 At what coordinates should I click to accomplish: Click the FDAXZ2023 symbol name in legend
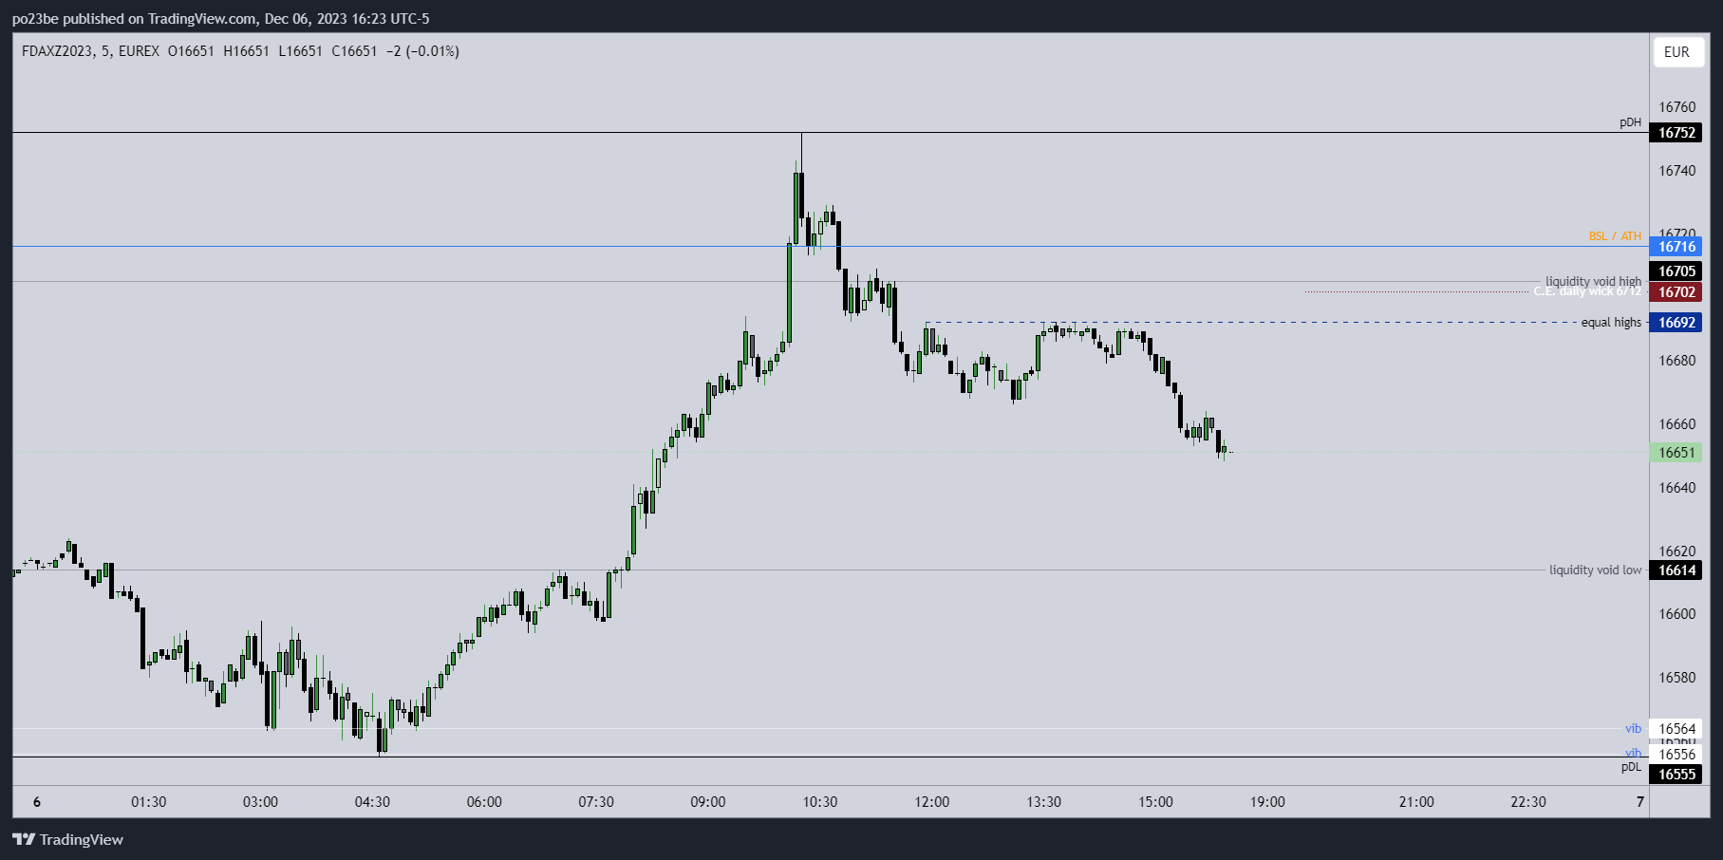(x=57, y=51)
